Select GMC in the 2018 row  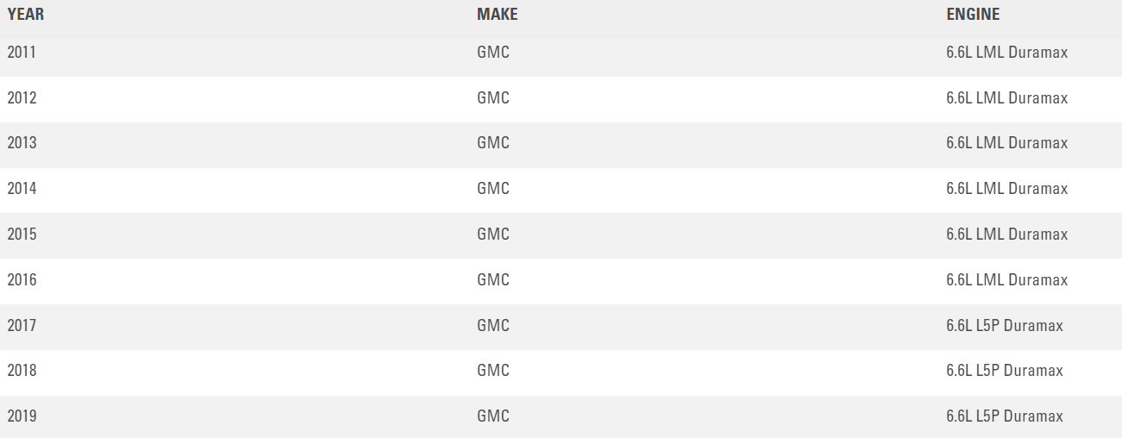(x=493, y=371)
